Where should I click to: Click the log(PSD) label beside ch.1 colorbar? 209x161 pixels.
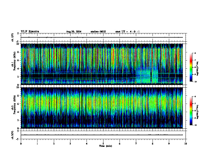pyautogui.click(x=197, y=69)
